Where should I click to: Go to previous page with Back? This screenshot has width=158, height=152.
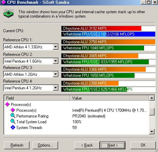(87, 145)
